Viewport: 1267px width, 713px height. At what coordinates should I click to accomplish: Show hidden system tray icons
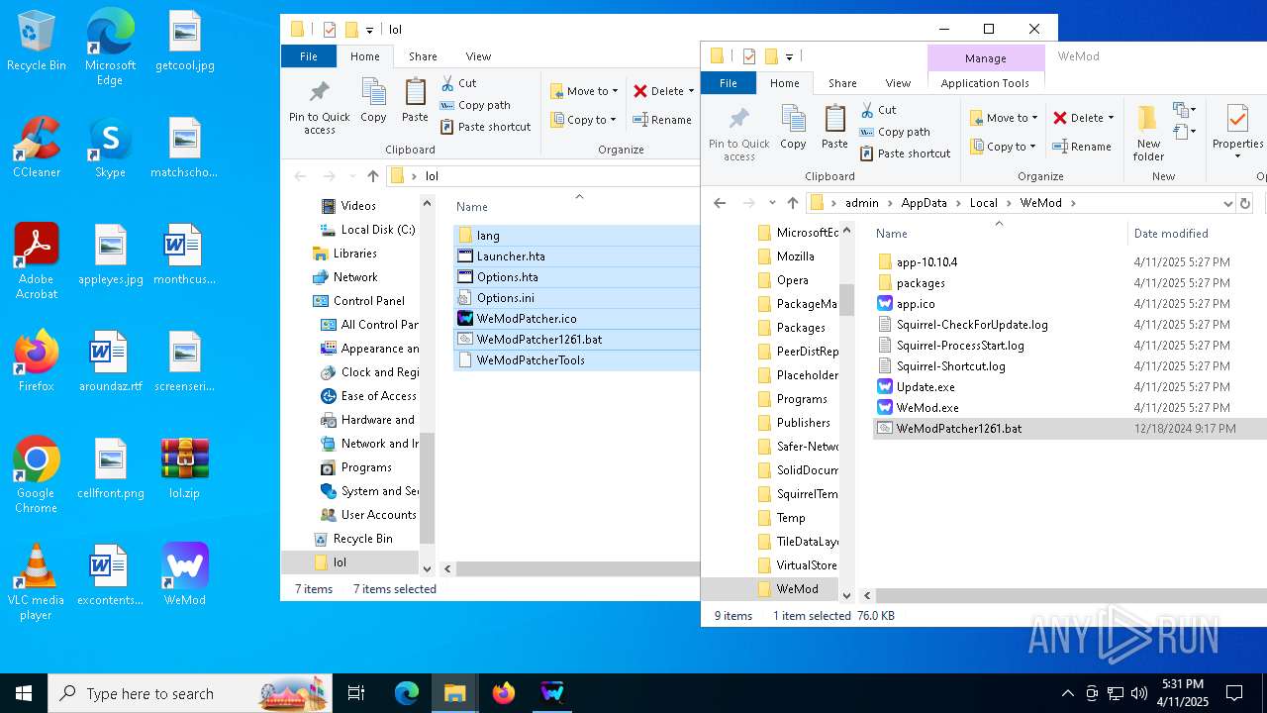pyautogui.click(x=1067, y=693)
